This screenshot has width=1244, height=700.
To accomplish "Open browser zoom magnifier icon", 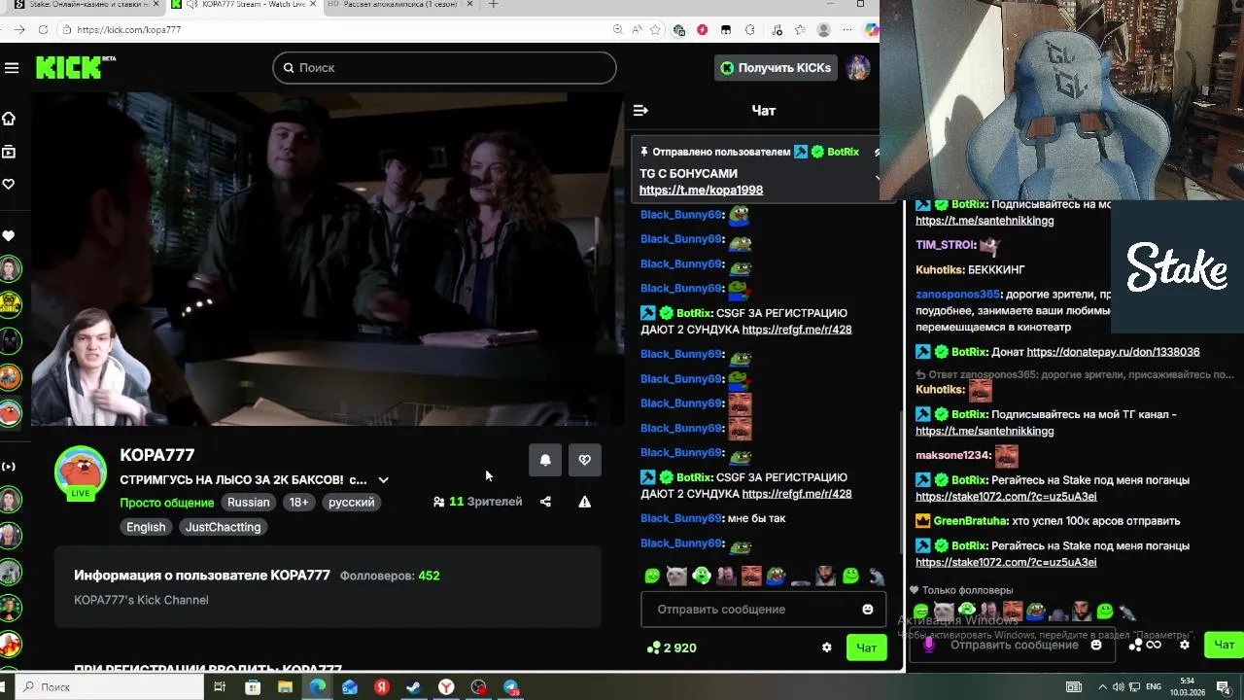I will tap(618, 30).
